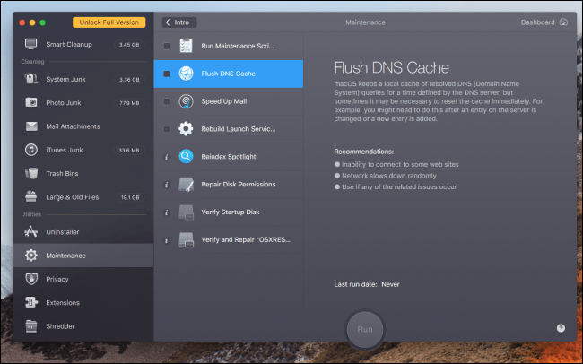
Task: Open the Dashboard gauge icon
Action: pyautogui.click(x=563, y=22)
